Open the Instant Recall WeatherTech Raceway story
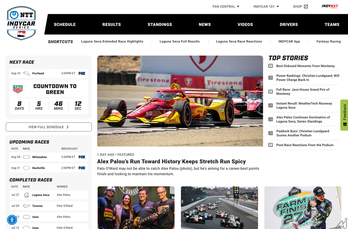 [x=304, y=106]
